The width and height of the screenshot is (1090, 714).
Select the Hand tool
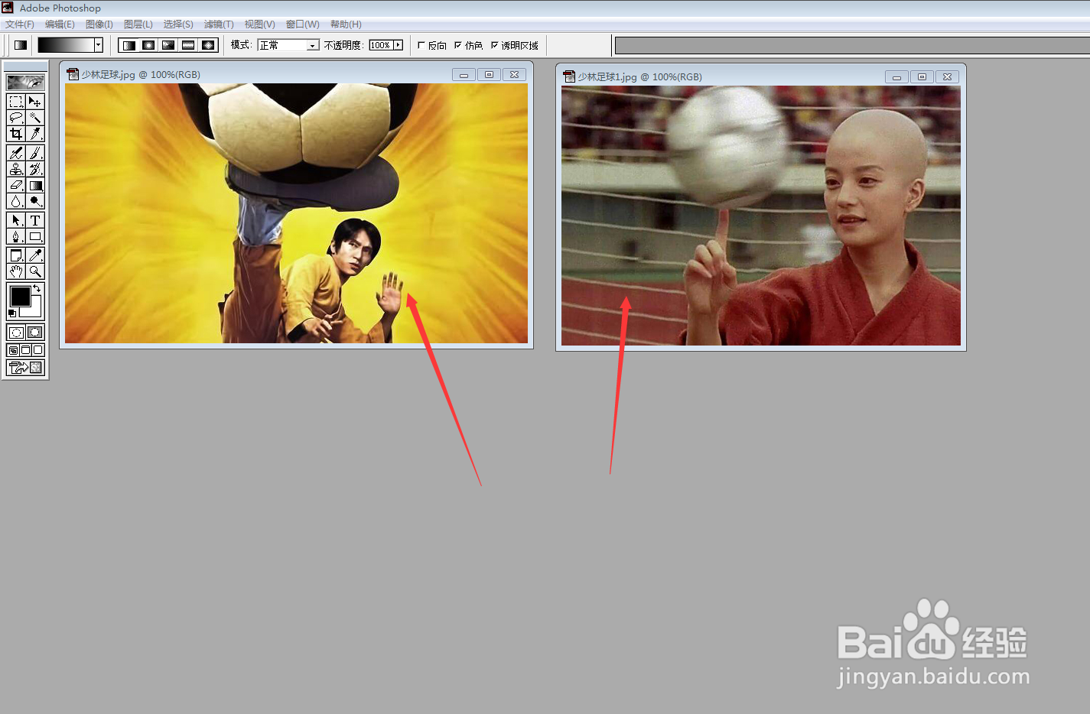coord(16,271)
